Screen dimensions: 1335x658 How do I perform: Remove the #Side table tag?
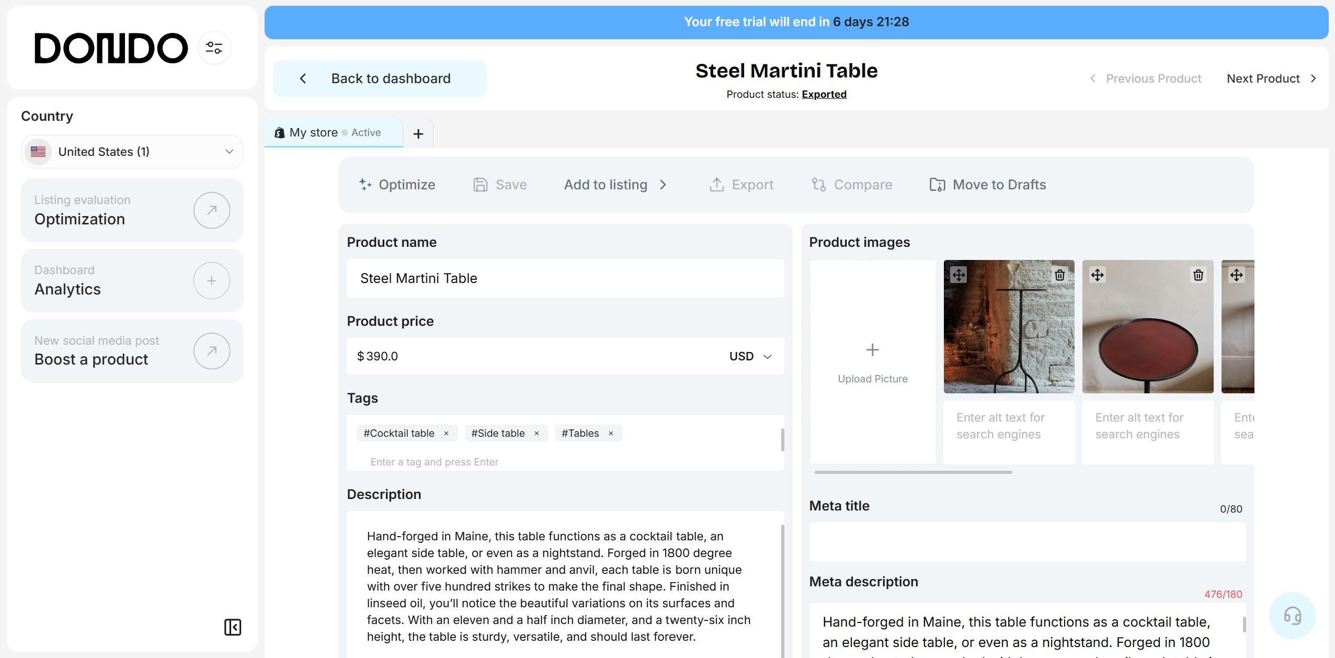536,434
